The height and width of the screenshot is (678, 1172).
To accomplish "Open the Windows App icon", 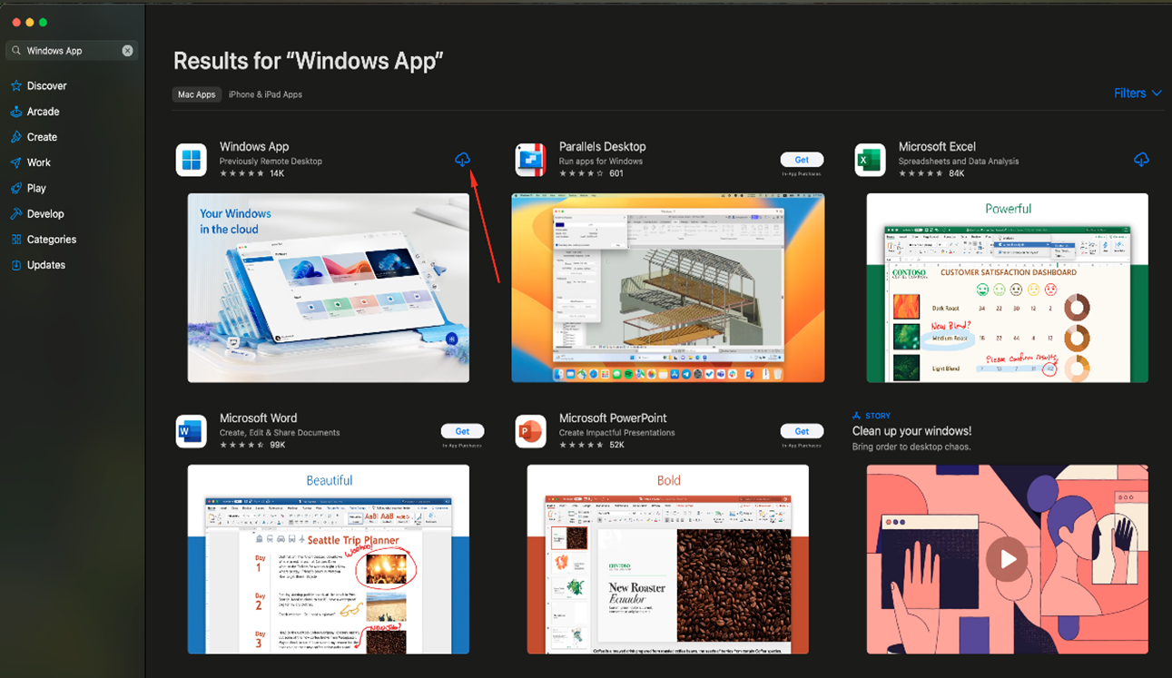I will tap(192, 160).
